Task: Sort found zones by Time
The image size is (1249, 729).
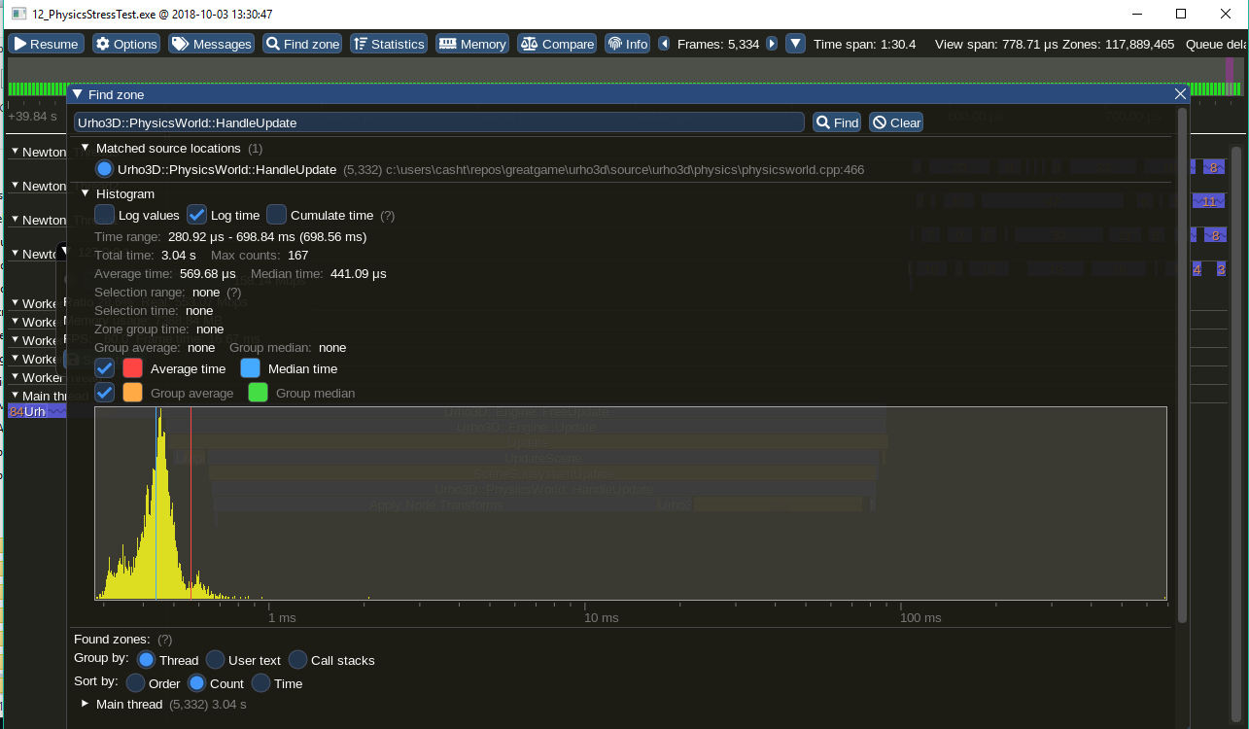Action: 260,683
